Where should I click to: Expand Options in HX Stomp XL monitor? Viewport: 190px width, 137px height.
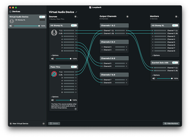coord(156,55)
